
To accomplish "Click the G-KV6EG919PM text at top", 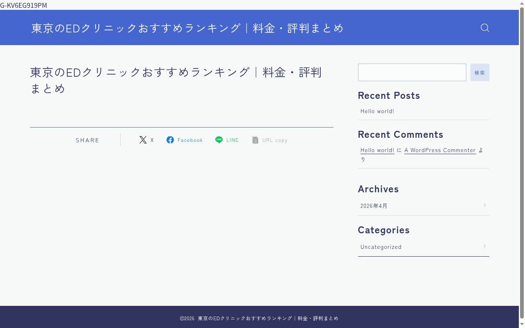I will pos(23,5).
